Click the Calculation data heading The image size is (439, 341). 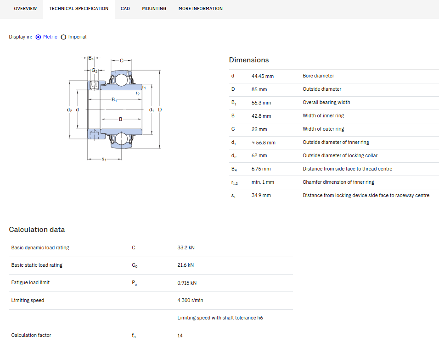37,230
